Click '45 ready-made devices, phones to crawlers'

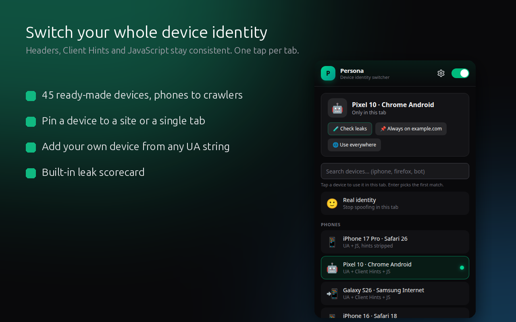[142, 95]
